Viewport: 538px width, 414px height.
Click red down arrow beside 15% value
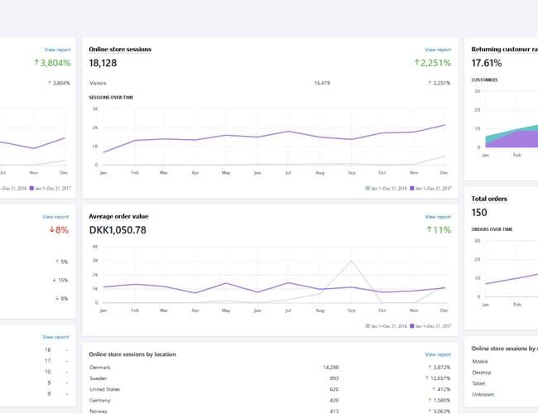(x=55, y=280)
